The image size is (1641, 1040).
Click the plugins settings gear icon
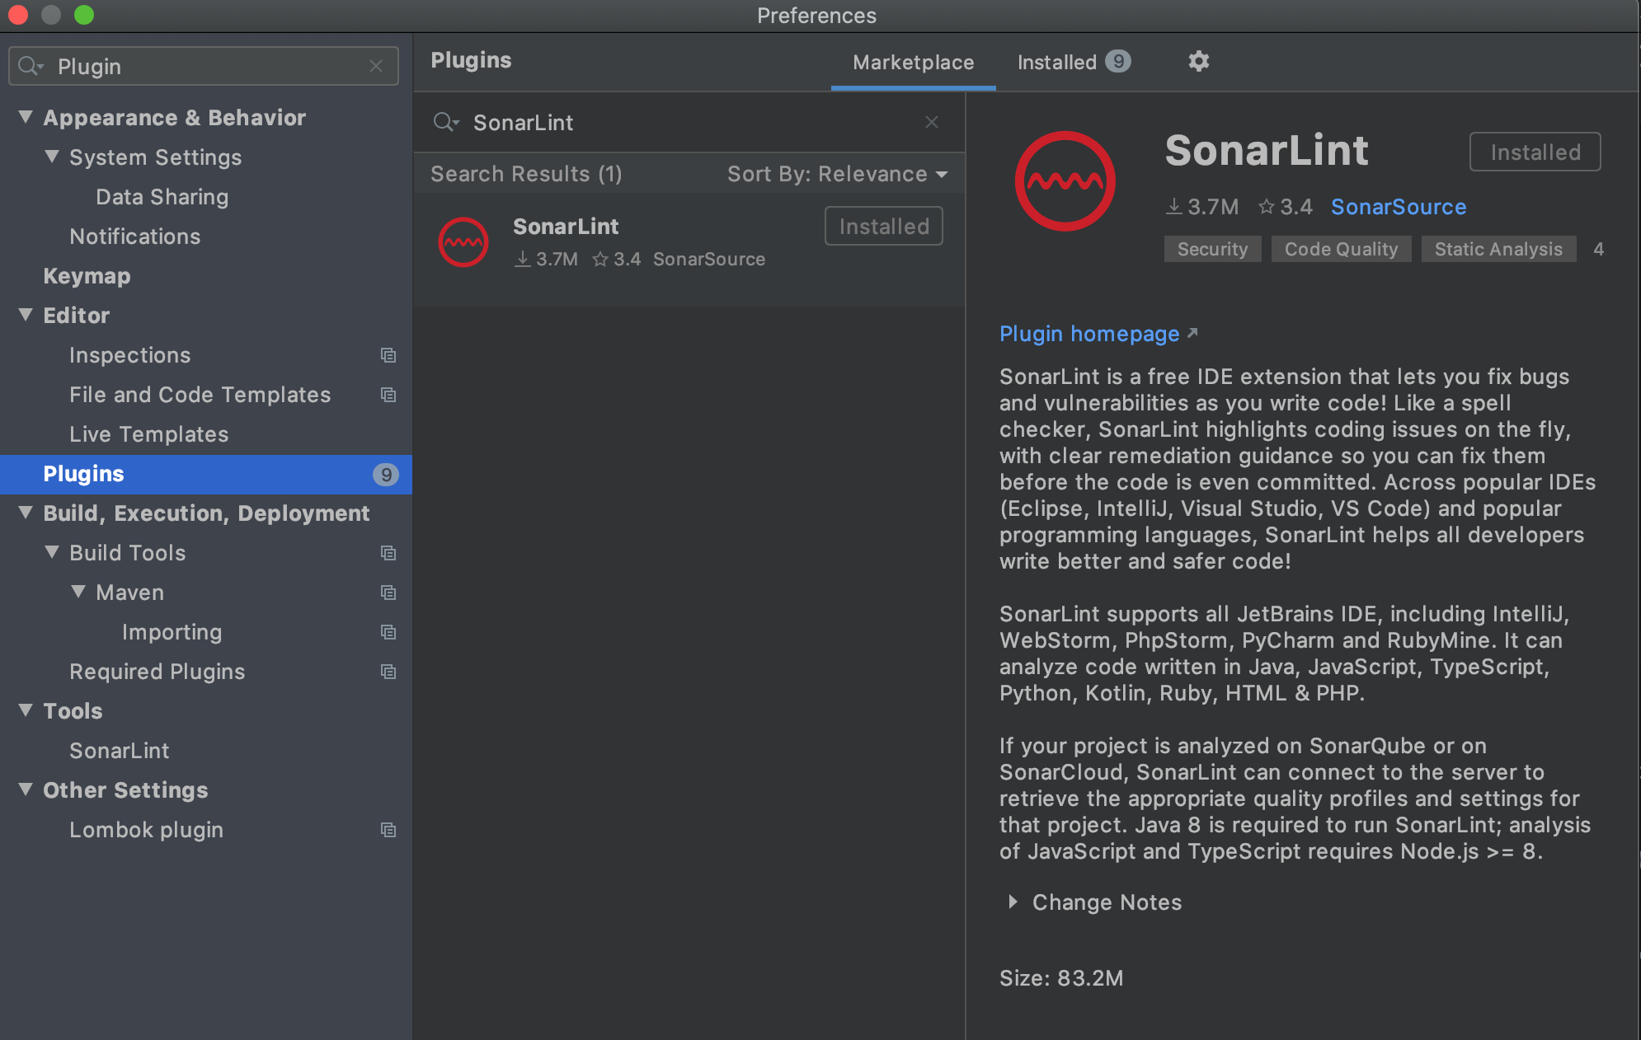(1198, 61)
